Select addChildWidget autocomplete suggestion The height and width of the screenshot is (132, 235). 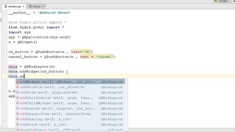(70, 103)
